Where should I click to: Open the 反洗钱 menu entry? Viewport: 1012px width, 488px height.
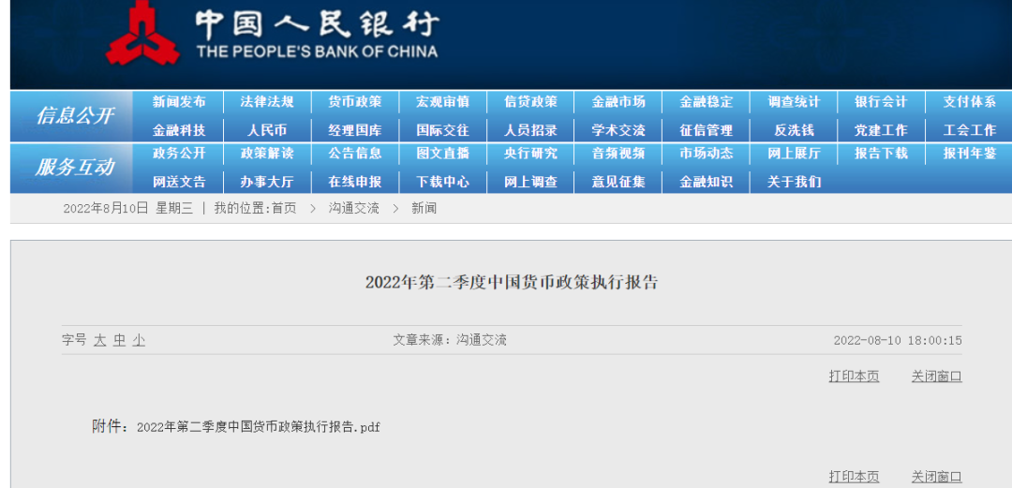pos(794,130)
